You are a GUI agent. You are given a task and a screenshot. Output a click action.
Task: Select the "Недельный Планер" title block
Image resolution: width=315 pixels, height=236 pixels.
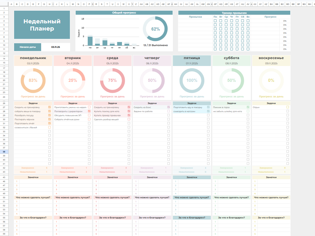coord(42,25)
